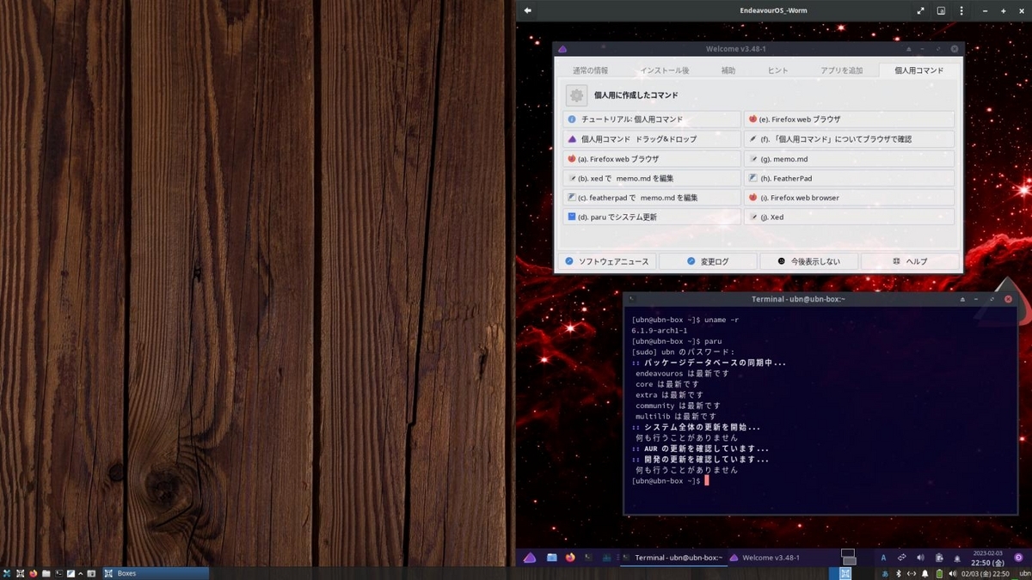Click terminal icon in Terminal titlebar
Viewport: 1032px width, 580px height.
(631, 299)
